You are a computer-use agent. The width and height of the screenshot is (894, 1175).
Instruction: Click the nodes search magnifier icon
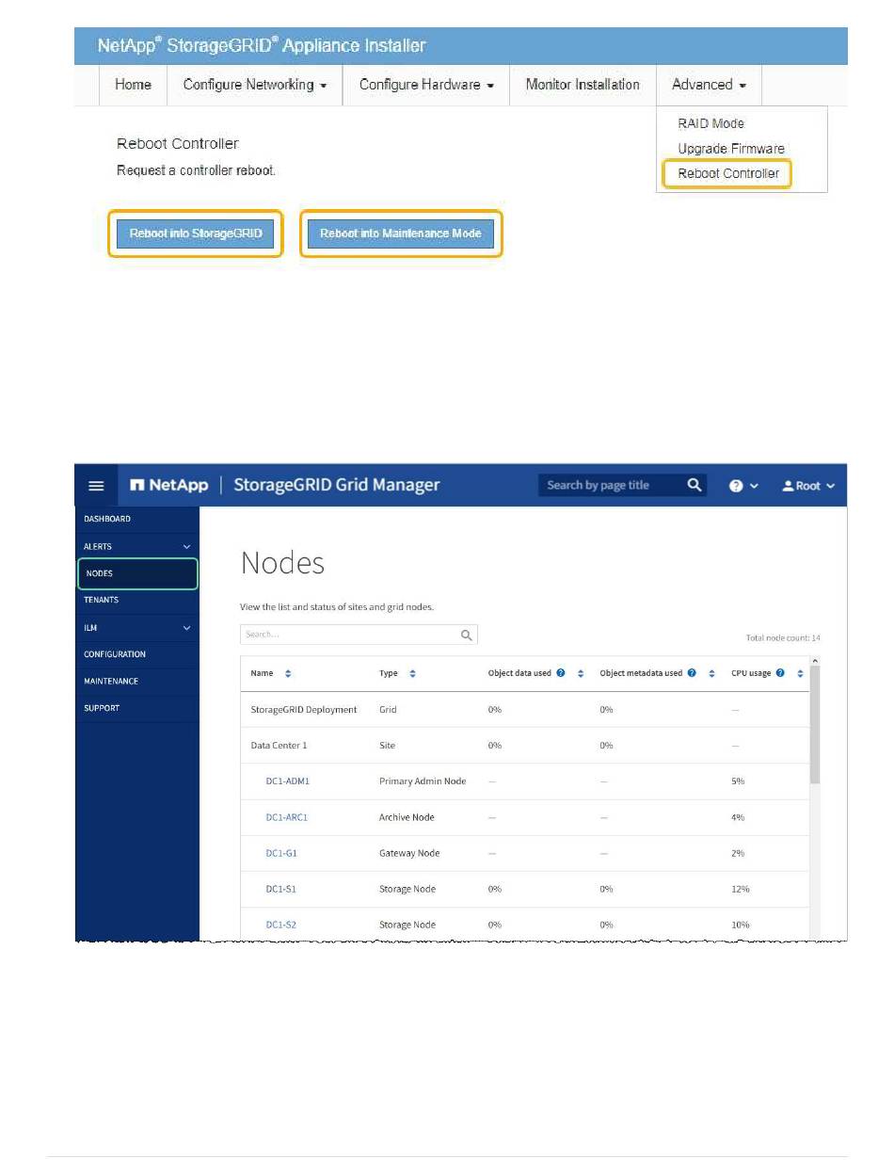(466, 635)
